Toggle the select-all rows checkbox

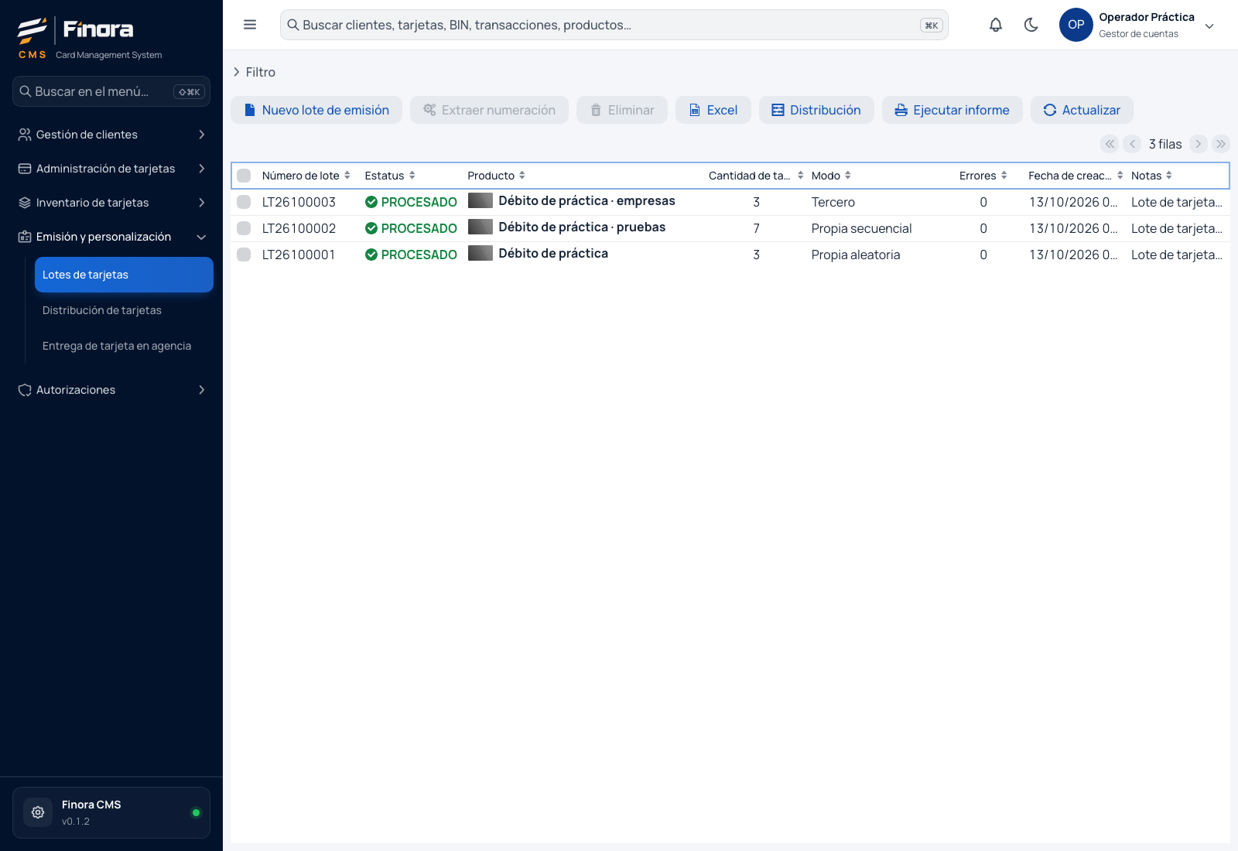(x=244, y=176)
